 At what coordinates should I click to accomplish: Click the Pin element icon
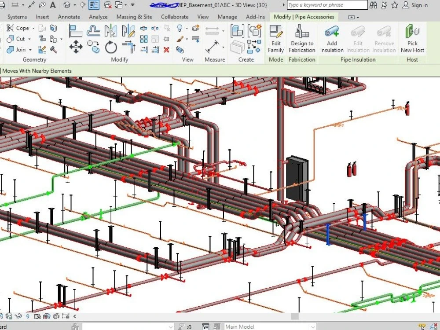tap(166, 39)
